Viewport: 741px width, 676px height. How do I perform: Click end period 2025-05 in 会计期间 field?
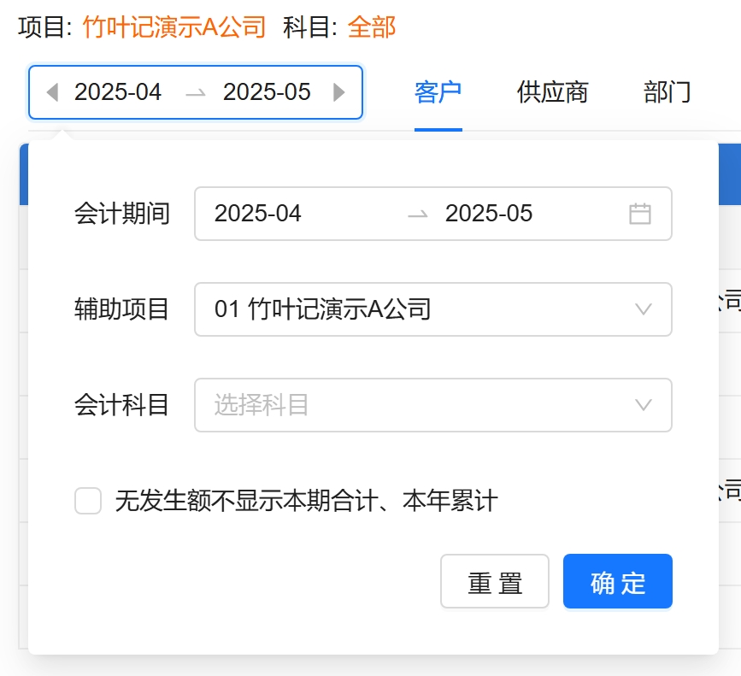click(489, 214)
